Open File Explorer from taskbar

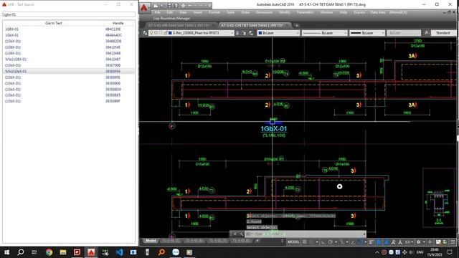click(x=63, y=252)
